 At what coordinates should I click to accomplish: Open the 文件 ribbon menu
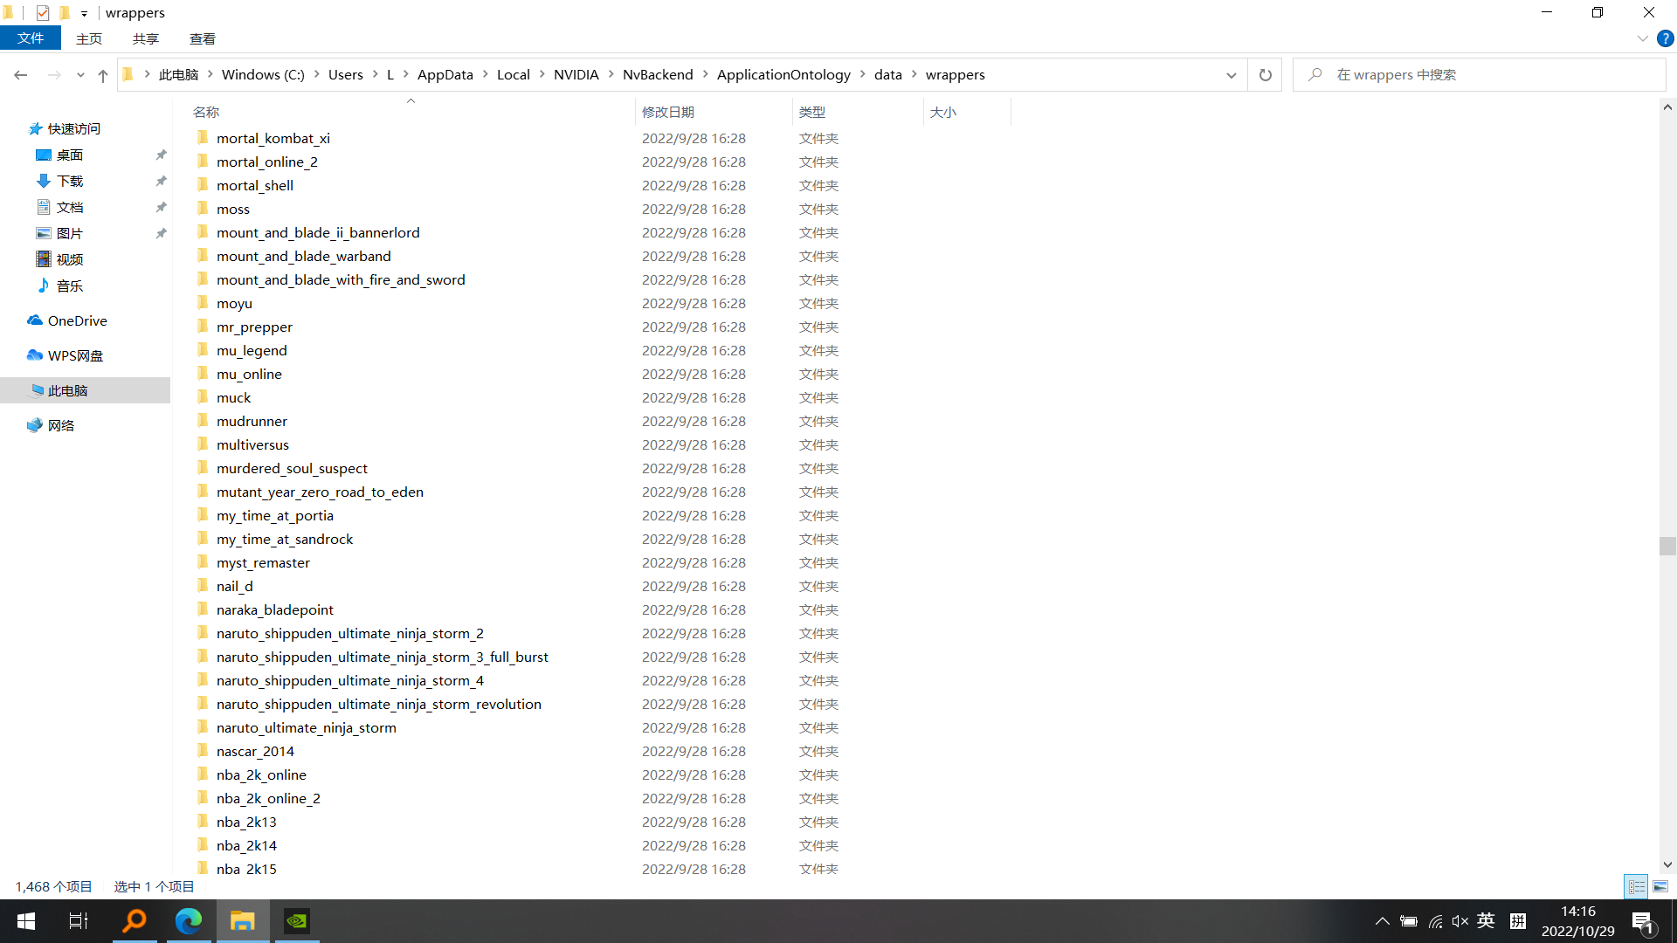click(x=31, y=38)
